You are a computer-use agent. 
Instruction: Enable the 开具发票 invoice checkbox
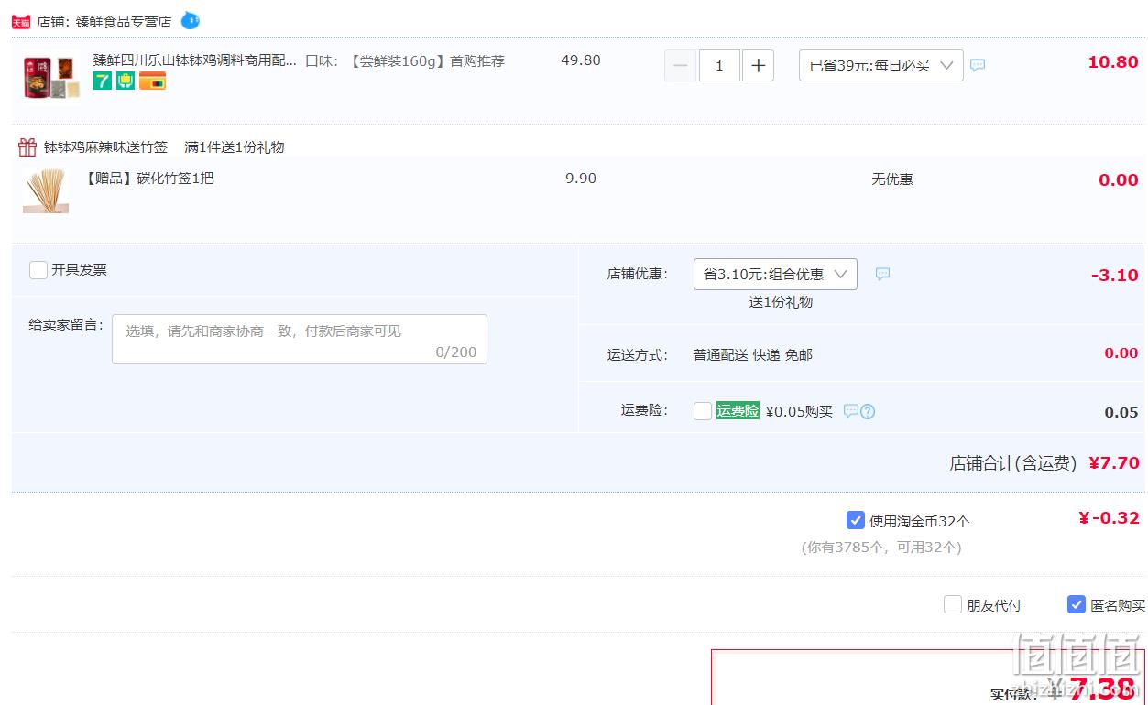(38, 270)
